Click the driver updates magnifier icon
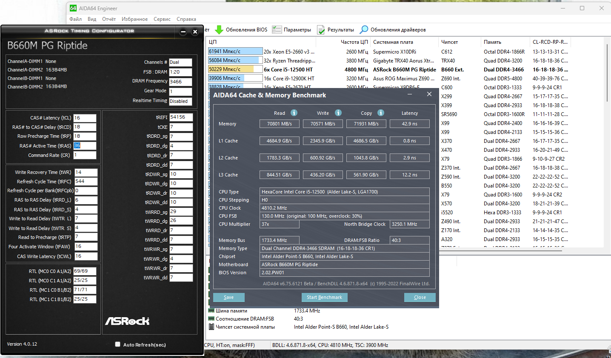 [x=364, y=30]
